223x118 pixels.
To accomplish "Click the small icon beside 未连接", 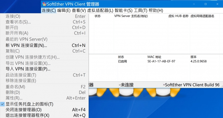I will pyautogui.click(x=120, y=85).
